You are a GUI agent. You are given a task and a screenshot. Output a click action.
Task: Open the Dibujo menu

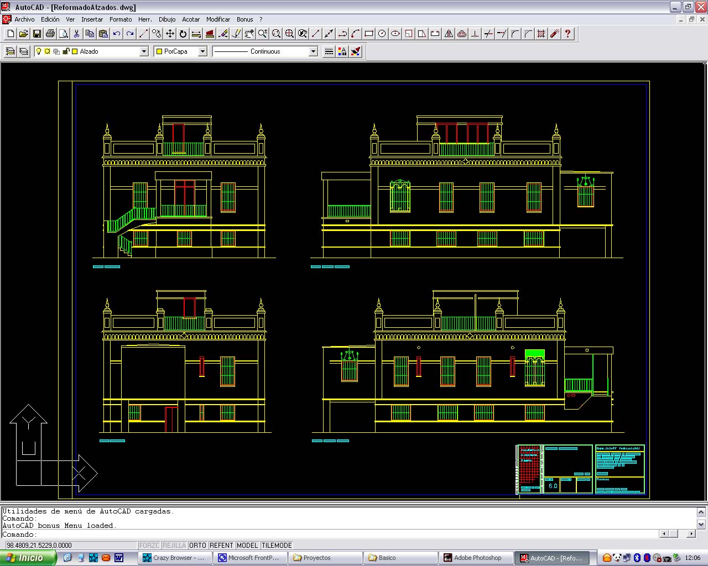coord(167,19)
